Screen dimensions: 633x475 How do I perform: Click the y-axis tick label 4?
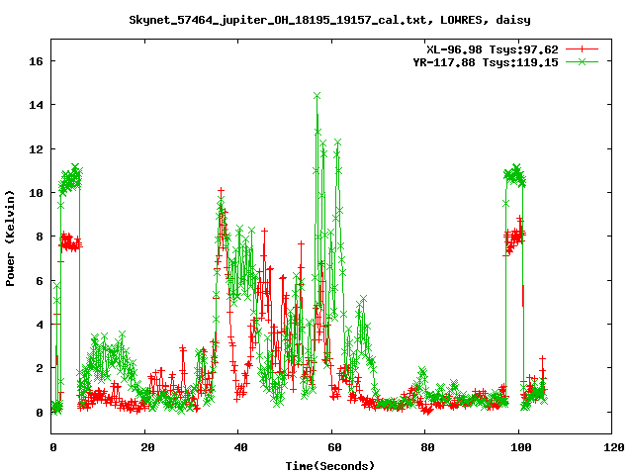click(x=40, y=325)
